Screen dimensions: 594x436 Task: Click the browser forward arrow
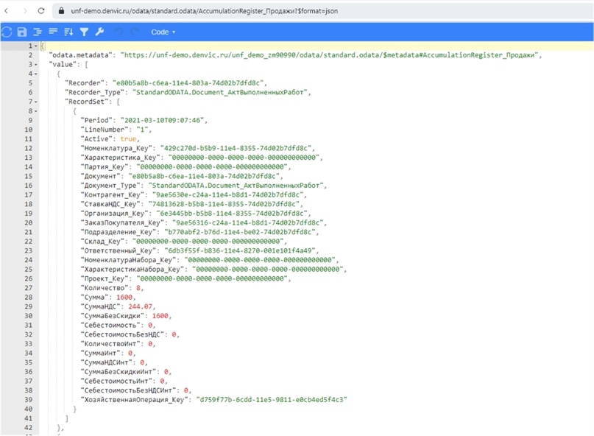24,12
